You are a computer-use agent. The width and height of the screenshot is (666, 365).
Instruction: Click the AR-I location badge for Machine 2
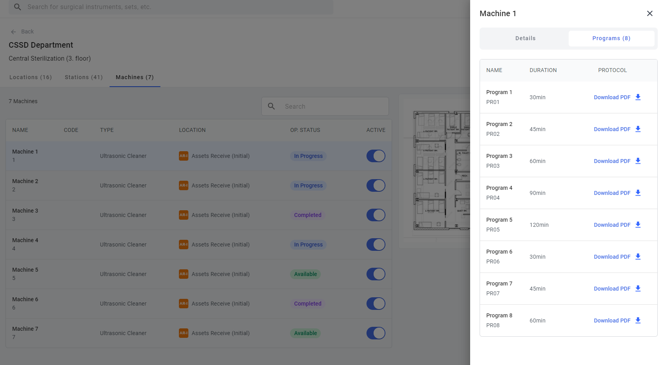[x=184, y=185]
